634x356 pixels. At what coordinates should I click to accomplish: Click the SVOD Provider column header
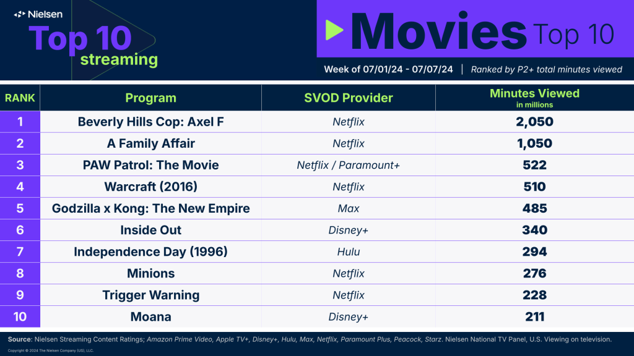tap(349, 98)
